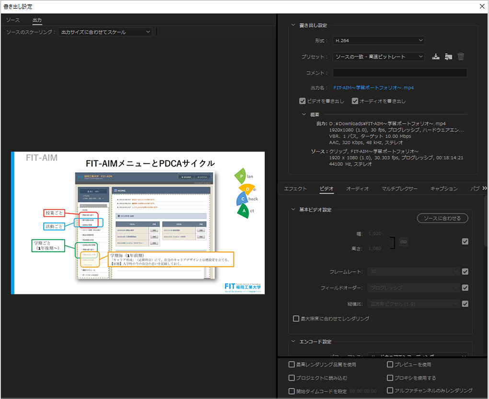The height and width of the screenshot is (399, 489).
Task: Uncheck the match-source checkbox for width and height
Action: 465,242
